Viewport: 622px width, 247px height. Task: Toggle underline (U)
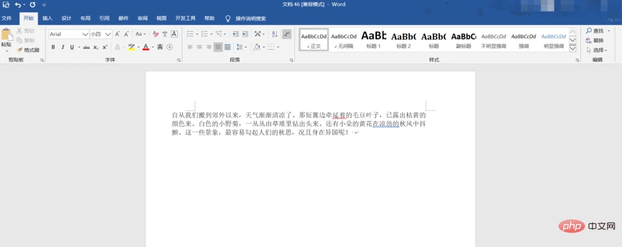pyautogui.click(x=72, y=47)
